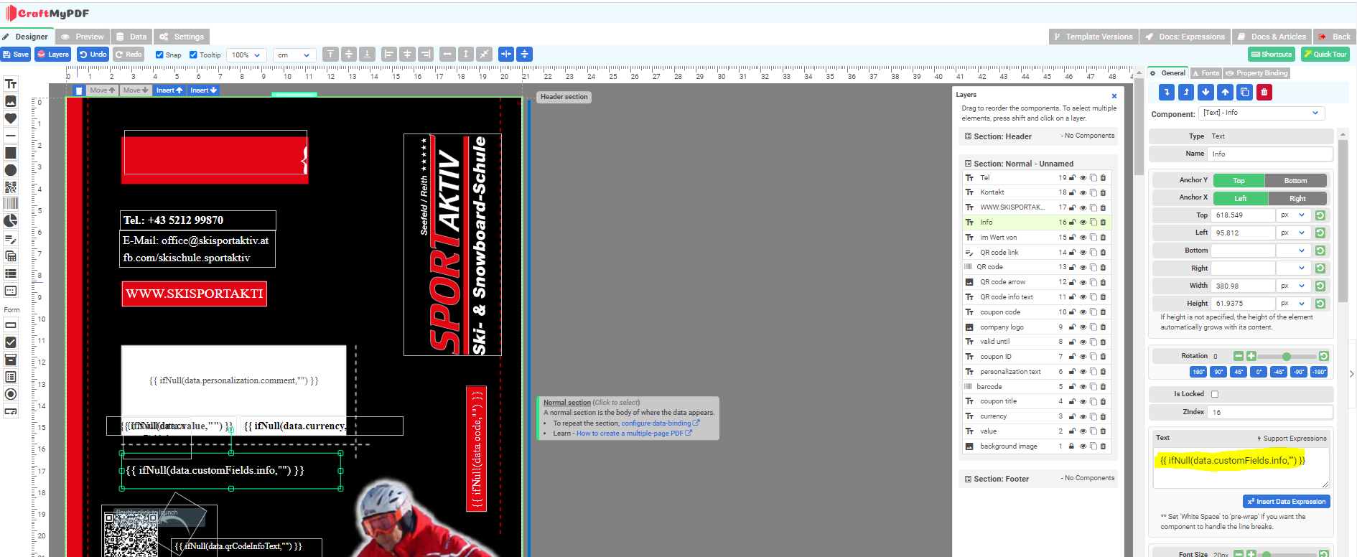Align selection to bottom edge
The height and width of the screenshot is (557, 1357).
click(x=368, y=55)
